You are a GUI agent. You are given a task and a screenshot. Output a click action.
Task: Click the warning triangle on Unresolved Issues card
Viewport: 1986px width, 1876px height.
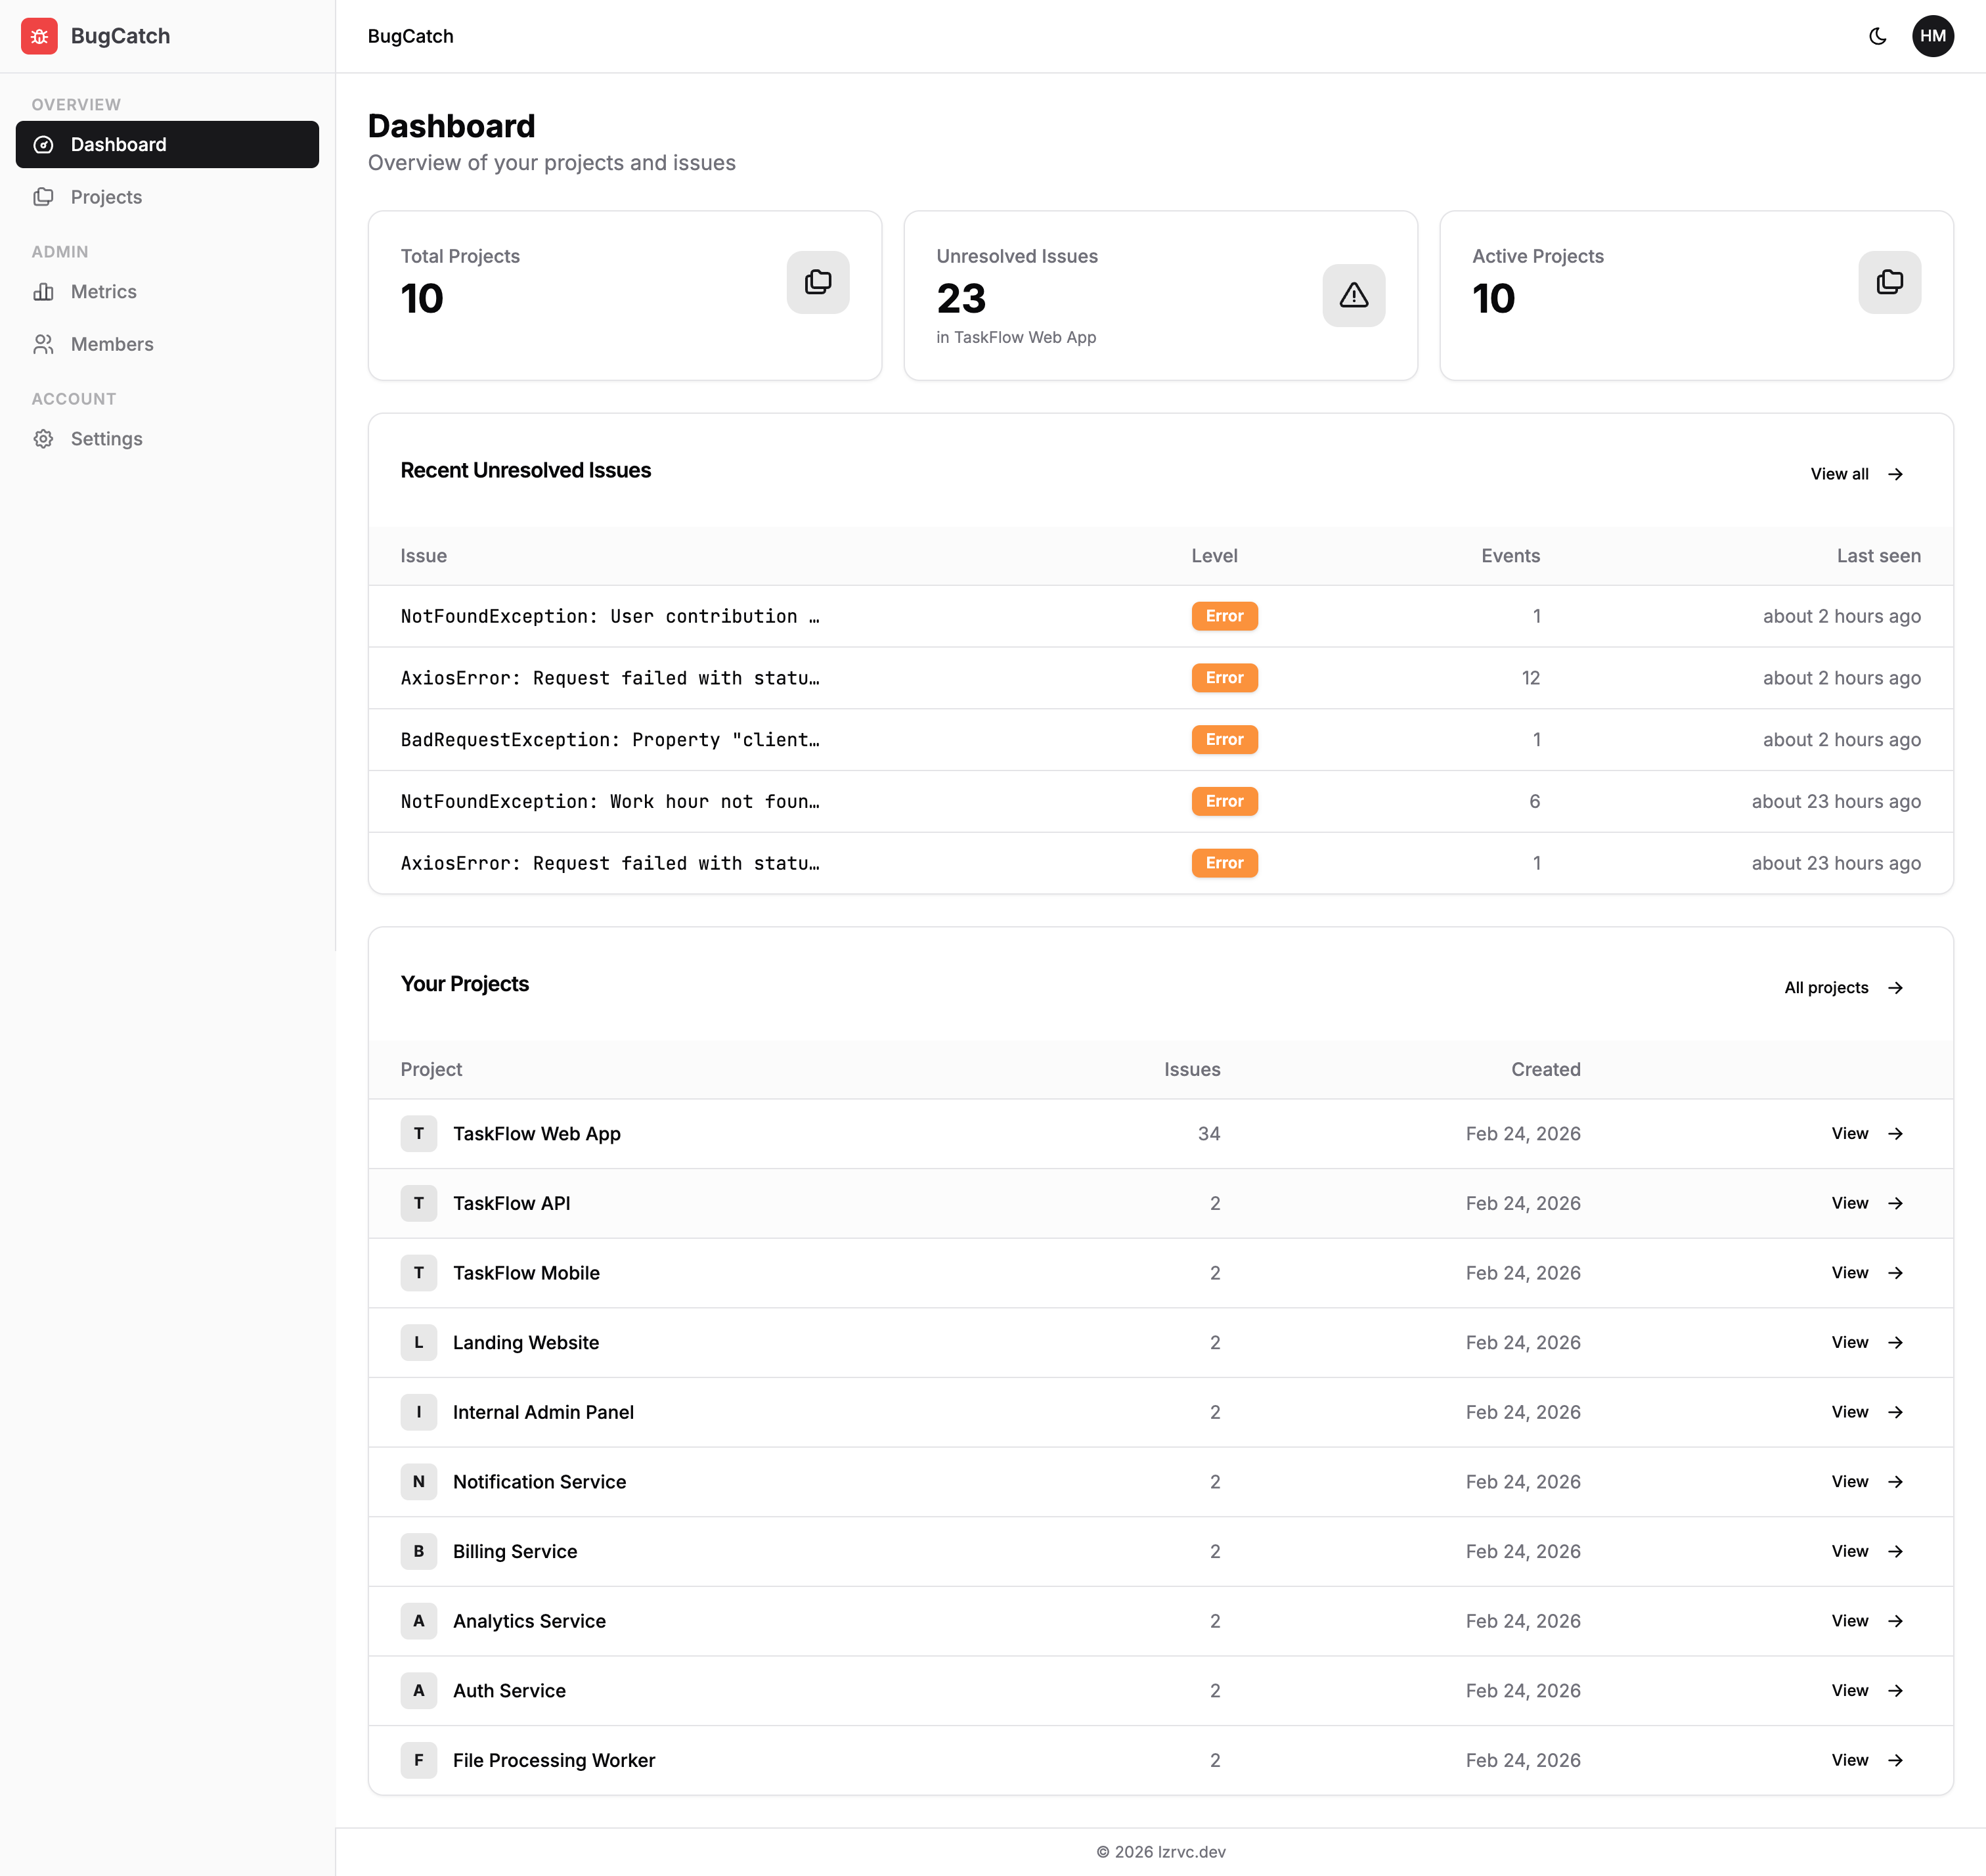[1353, 295]
